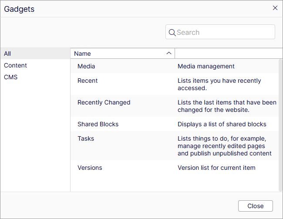The width and height of the screenshot is (283, 219).
Task: Select the CMS category
Action: tap(11, 77)
